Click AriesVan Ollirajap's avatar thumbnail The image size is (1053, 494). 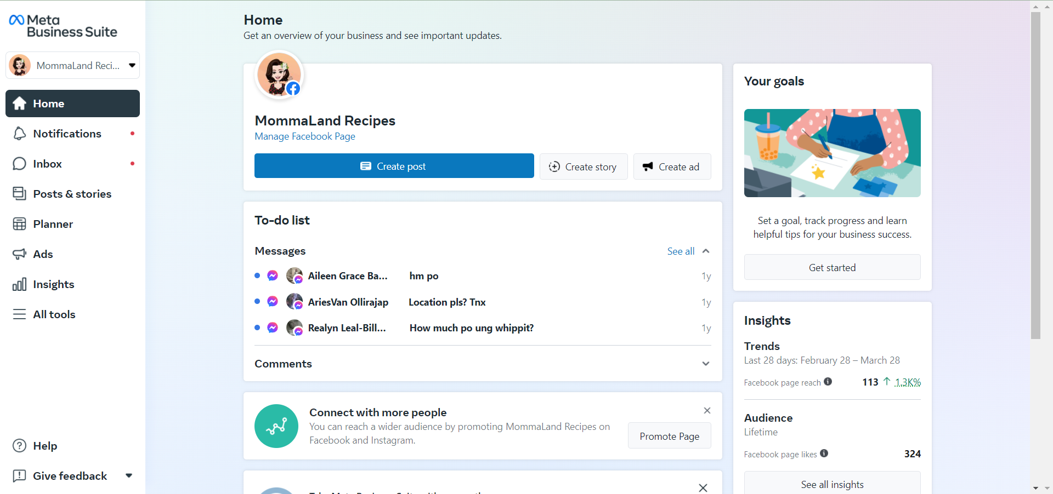[x=295, y=302]
